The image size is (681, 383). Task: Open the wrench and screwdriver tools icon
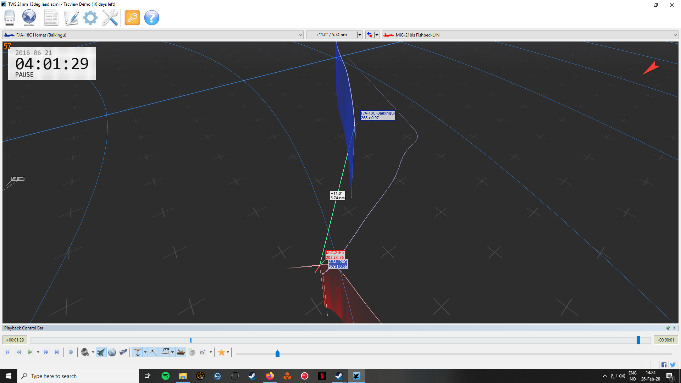coord(110,18)
